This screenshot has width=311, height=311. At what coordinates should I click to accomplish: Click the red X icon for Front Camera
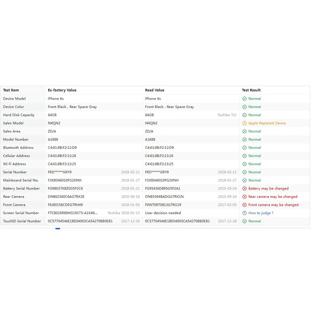(245, 205)
